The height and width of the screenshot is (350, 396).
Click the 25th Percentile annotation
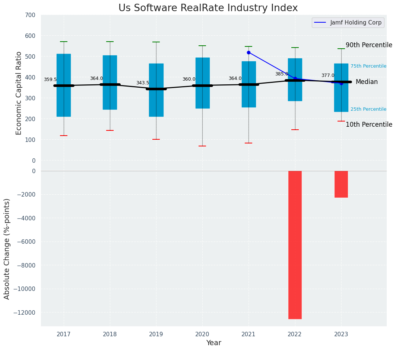point(368,109)
